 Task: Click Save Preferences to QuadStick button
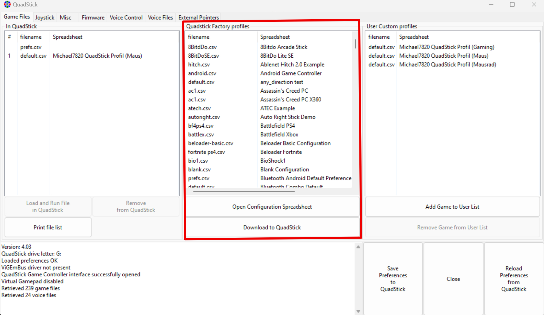pos(393,279)
